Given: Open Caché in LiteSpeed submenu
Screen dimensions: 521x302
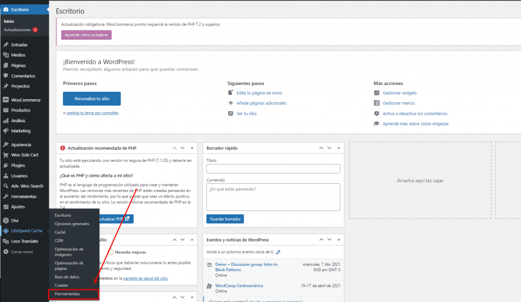Looking at the screenshot, I should [x=60, y=232].
